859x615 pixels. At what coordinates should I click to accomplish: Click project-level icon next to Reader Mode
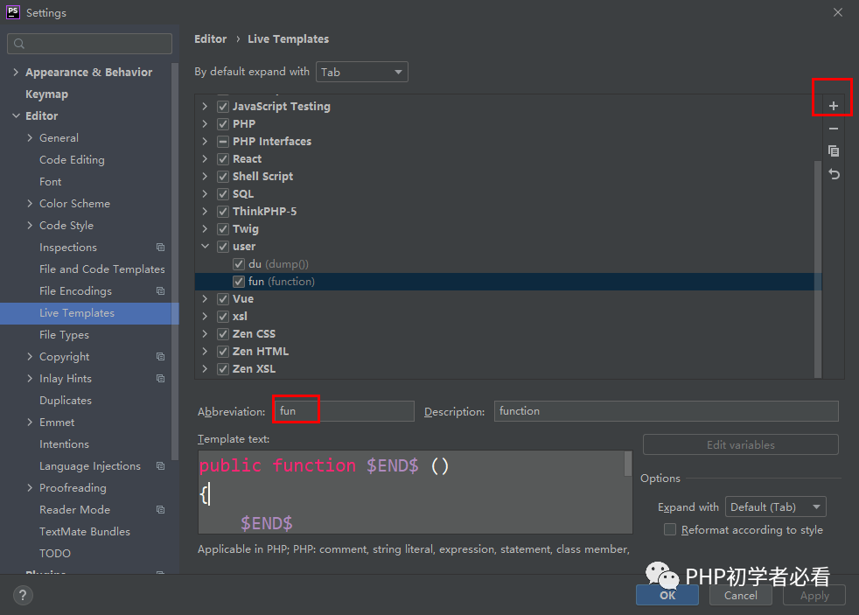[x=160, y=510]
